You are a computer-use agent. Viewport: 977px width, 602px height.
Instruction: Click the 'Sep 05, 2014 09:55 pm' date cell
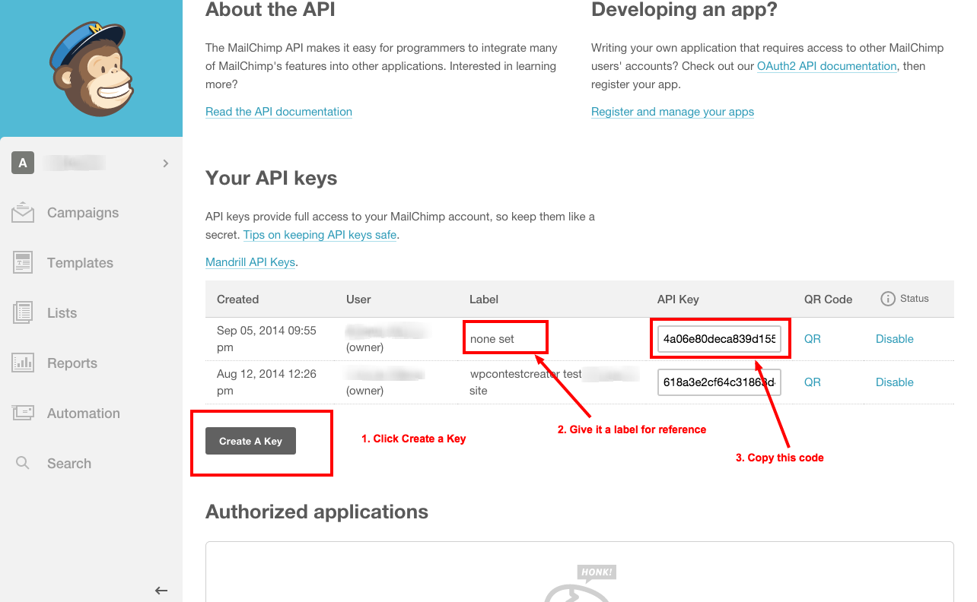click(x=266, y=339)
